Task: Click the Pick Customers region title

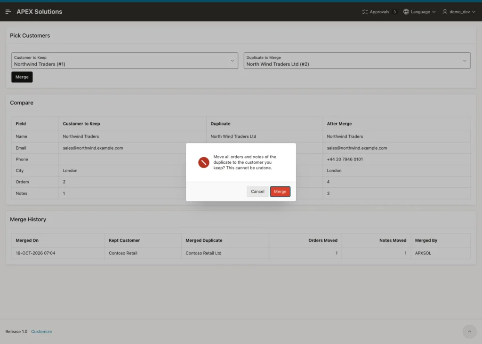Action: click(30, 36)
